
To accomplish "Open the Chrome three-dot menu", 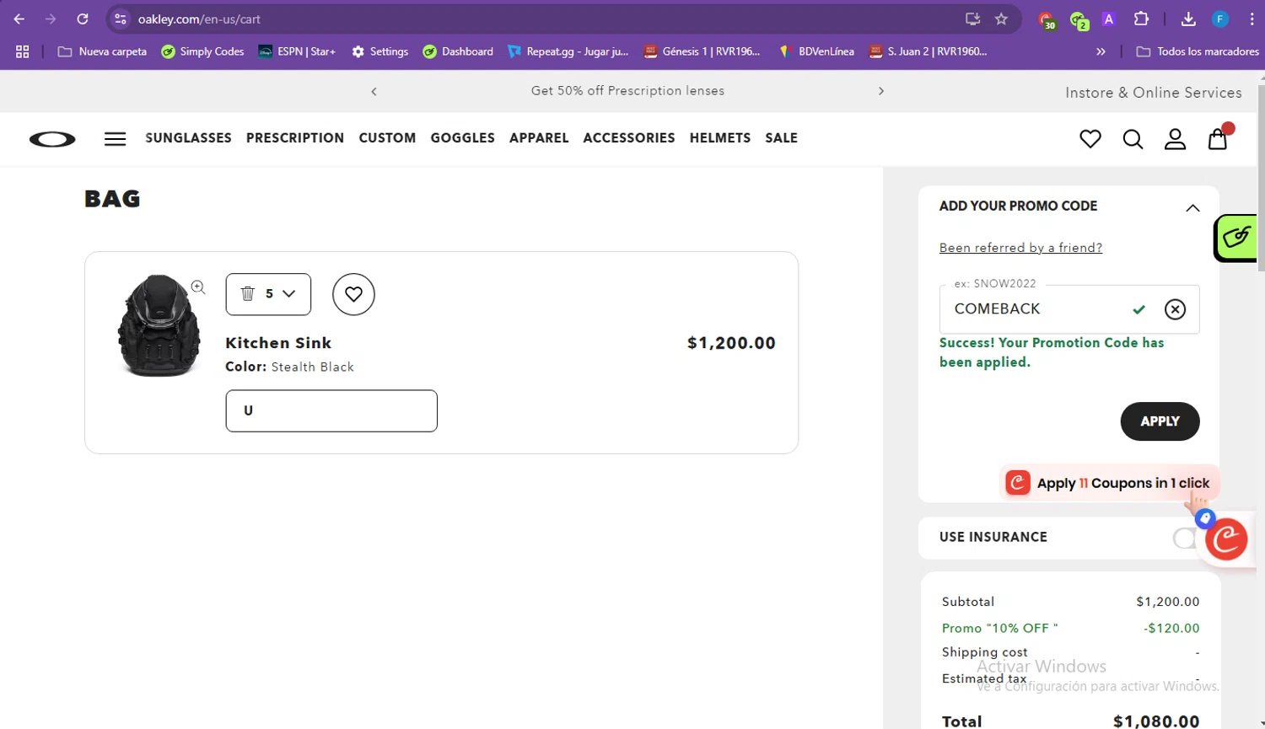I will tap(1252, 19).
